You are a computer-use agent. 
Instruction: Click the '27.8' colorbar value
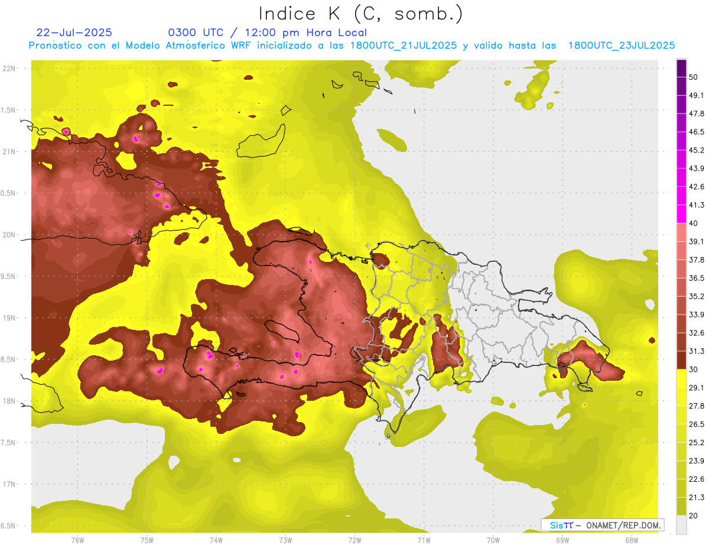click(x=697, y=406)
